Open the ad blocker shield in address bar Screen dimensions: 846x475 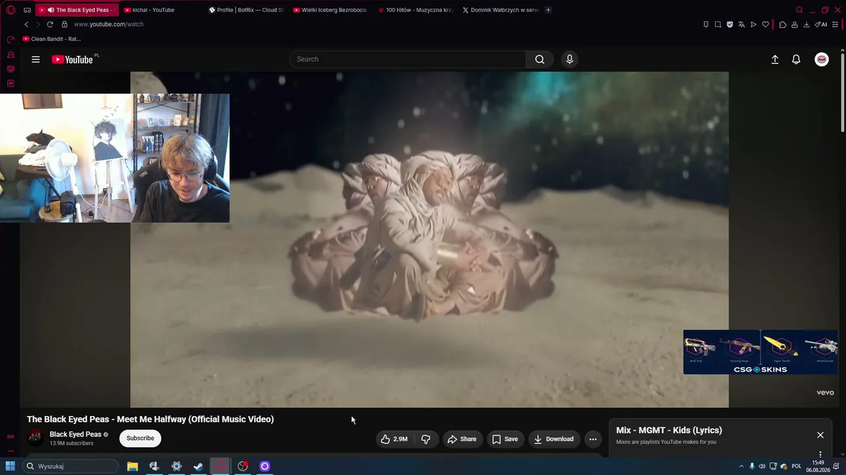point(730,24)
